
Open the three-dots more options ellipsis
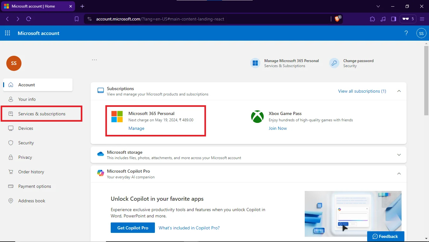click(x=94, y=60)
